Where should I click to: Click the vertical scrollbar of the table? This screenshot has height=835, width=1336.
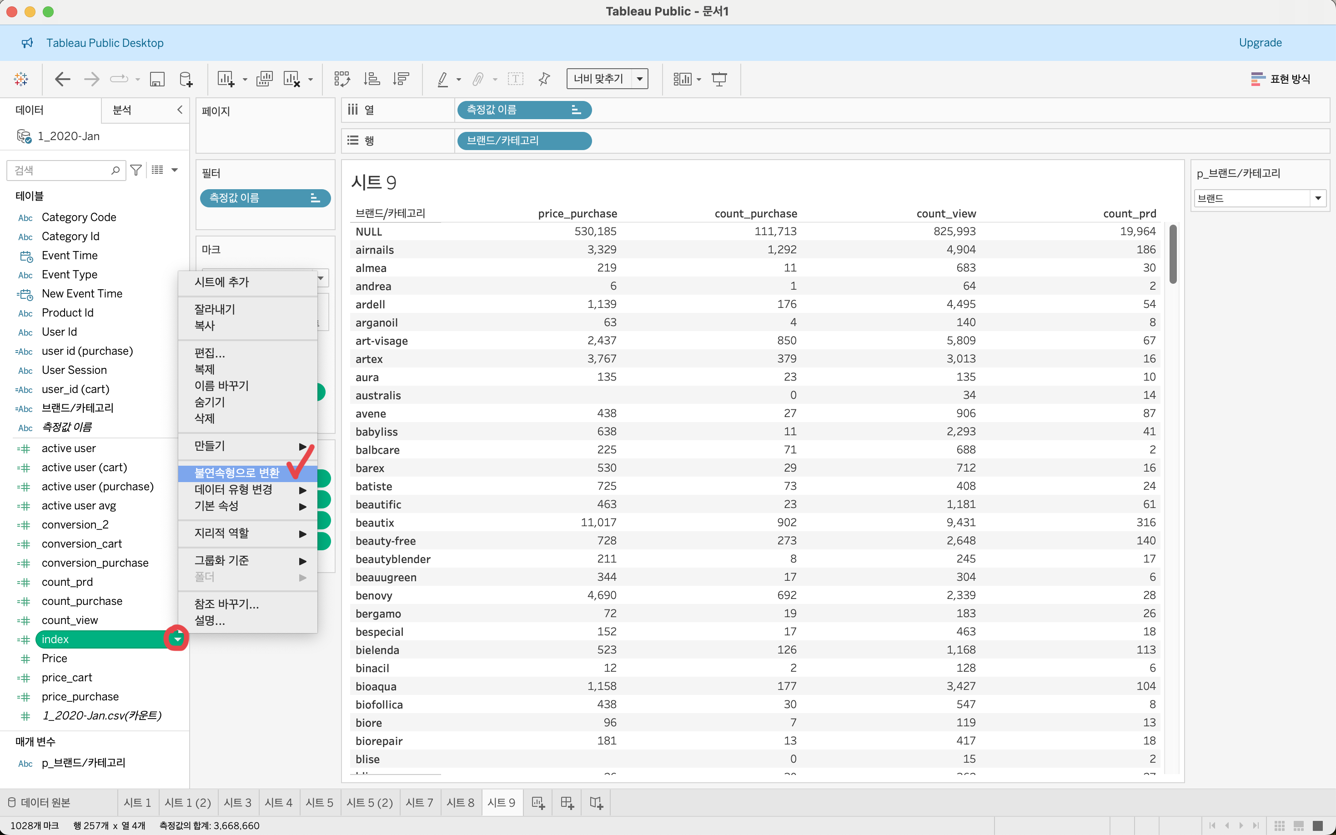[x=1173, y=254]
